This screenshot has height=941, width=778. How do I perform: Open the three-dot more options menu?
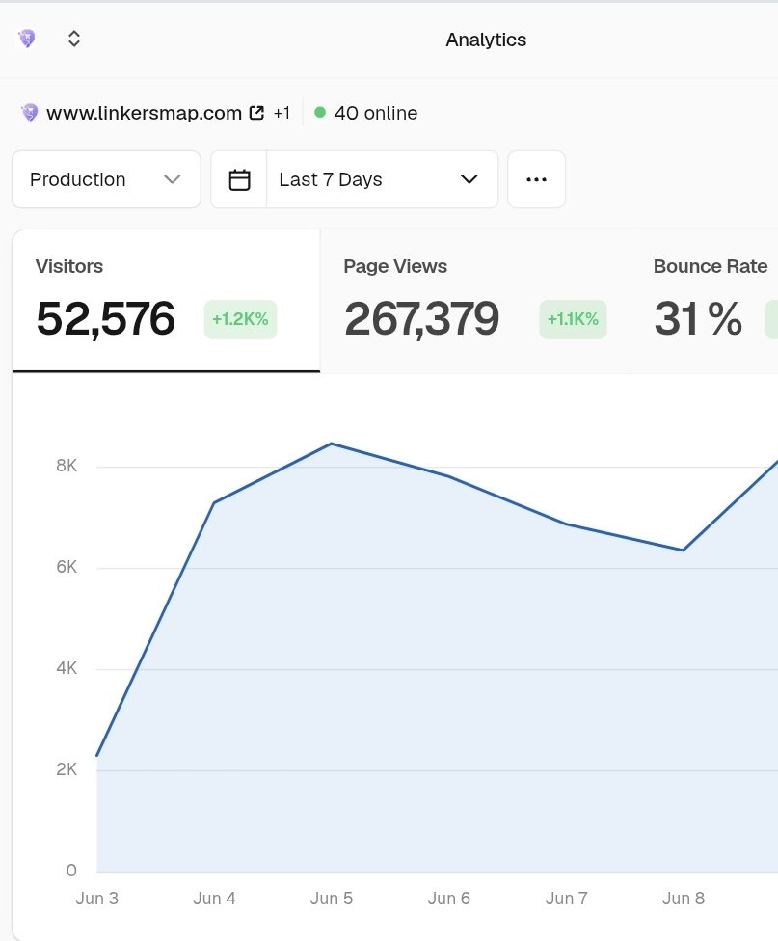tap(536, 179)
